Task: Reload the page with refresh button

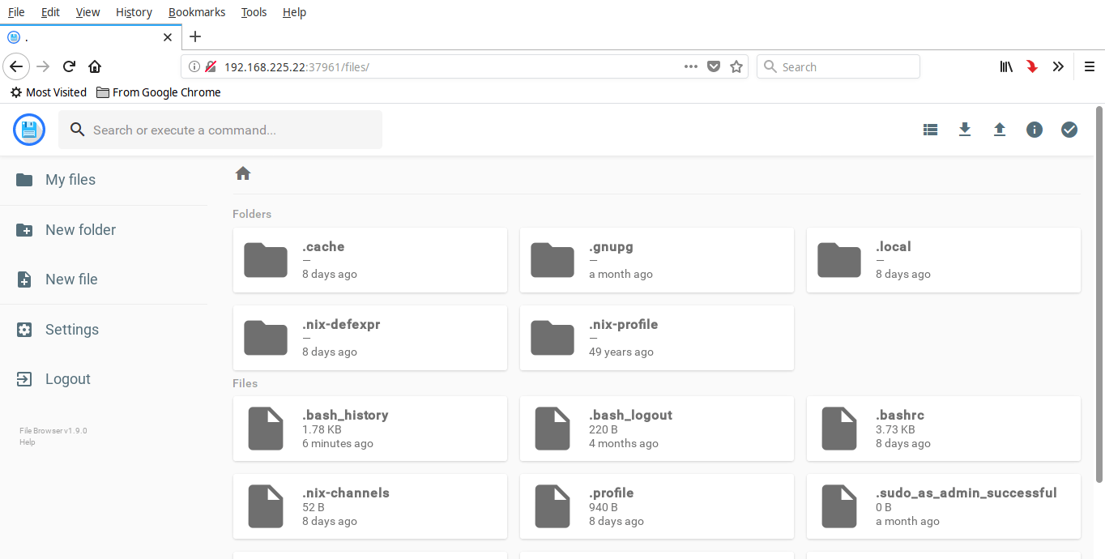Action: click(x=70, y=66)
